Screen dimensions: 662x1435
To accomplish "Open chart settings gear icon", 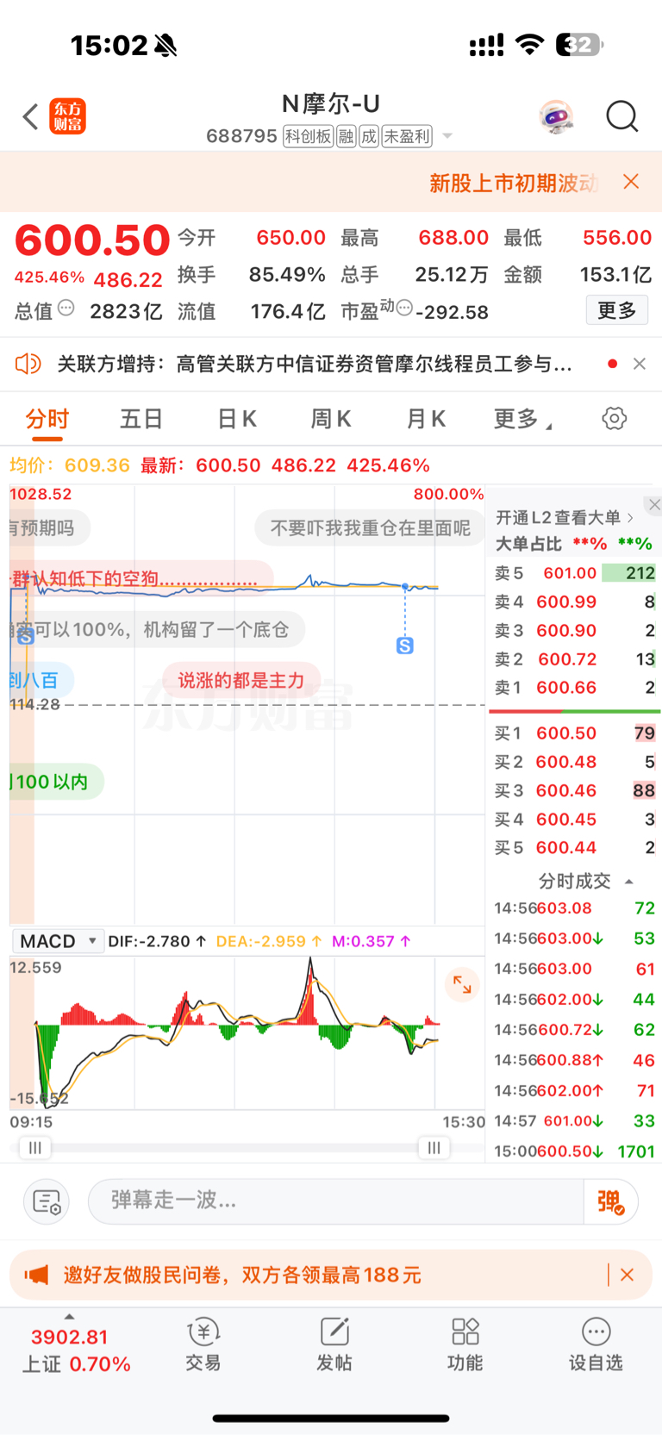I will click(614, 419).
